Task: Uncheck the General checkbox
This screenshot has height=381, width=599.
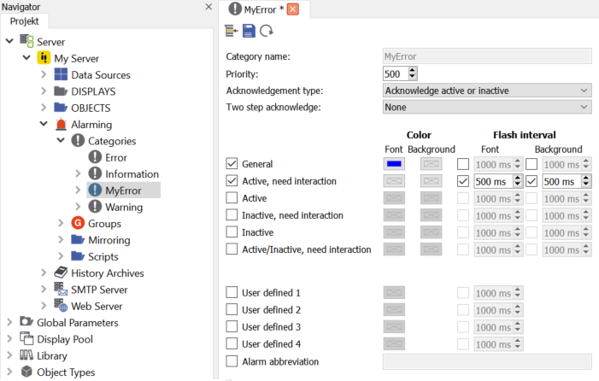Action: [232, 163]
